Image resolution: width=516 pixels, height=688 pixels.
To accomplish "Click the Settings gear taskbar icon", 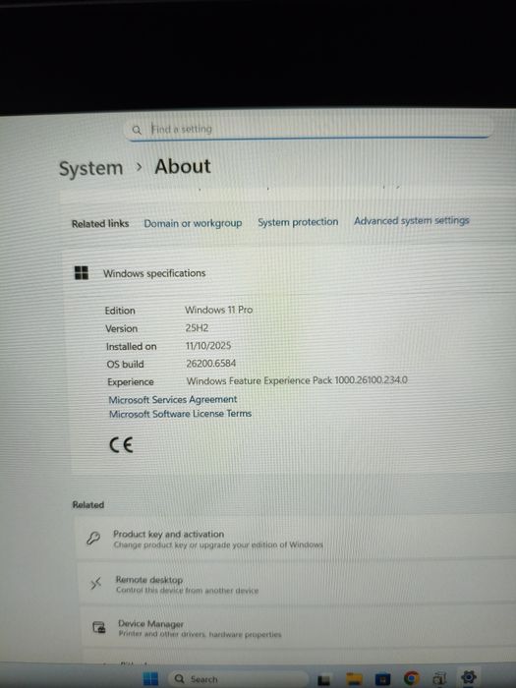I will (x=468, y=678).
